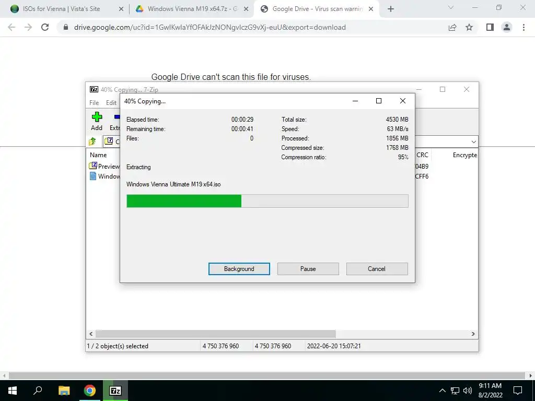Click the '63 MB/s' speed value
The width and height of the screenshot is (535, 401).
[x=398, y=129]
